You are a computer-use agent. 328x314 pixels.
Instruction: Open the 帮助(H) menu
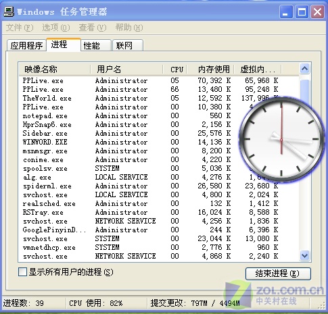129,28
